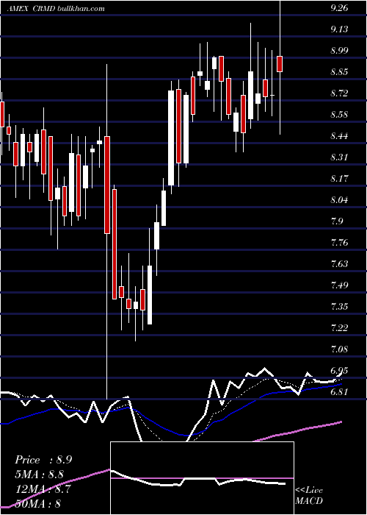Click the tall white candle spanning 8.17 to 8.72
This screenshot has width=367, height=515.
171,138
